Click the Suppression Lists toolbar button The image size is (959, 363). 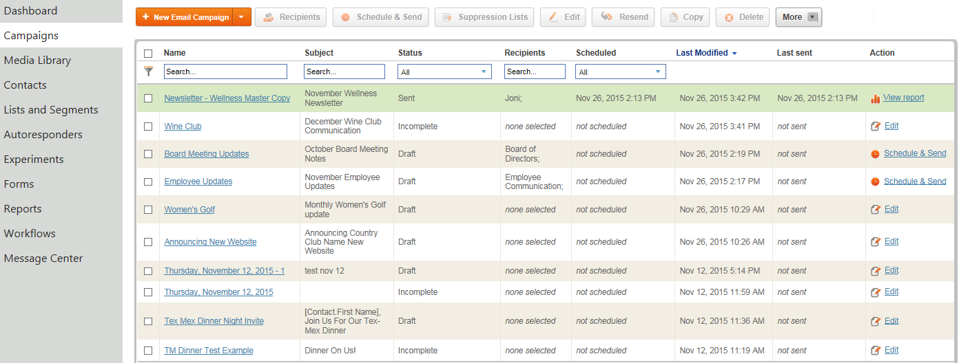484,17
